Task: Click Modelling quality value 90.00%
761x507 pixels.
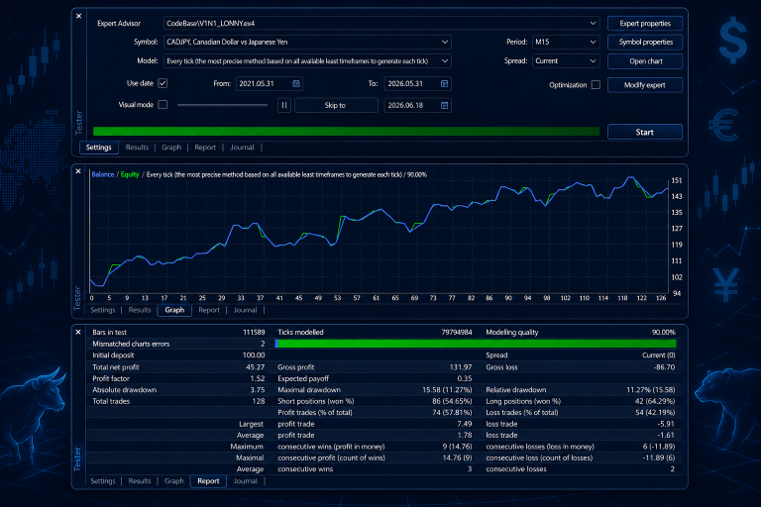Action: tap(664, 333)
